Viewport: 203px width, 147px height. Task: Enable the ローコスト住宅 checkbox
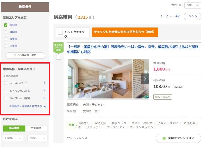click(x=6, y=83)
